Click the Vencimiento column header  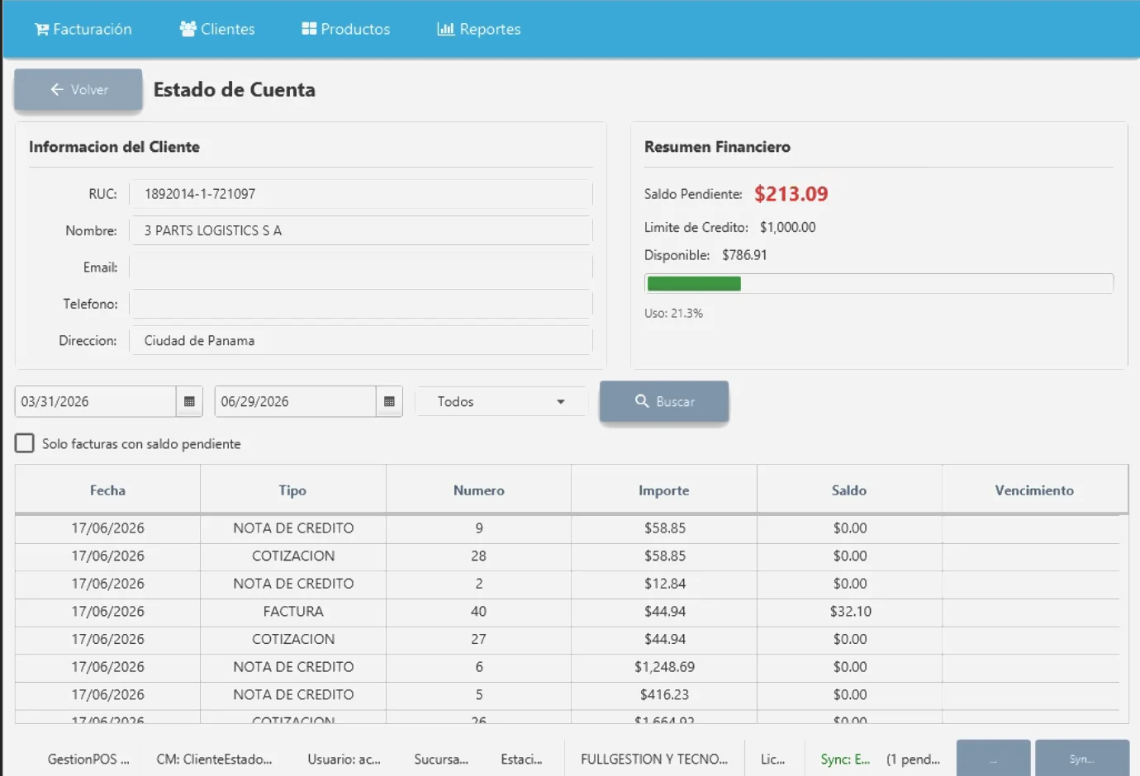[1034, 490]
